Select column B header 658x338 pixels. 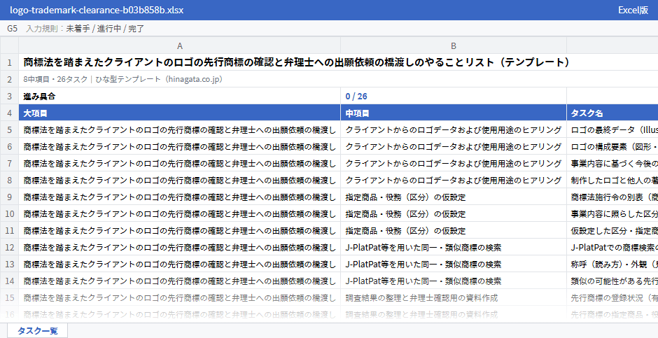tap(453, 45)
